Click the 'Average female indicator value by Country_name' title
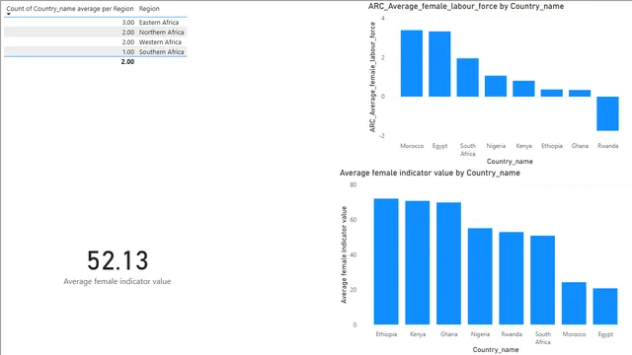 (x=430, y=174)
